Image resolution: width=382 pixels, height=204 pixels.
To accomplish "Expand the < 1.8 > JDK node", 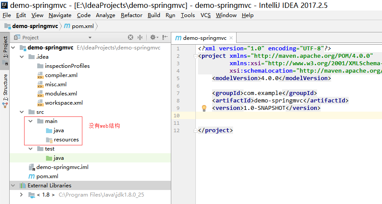I will [21, 195].
